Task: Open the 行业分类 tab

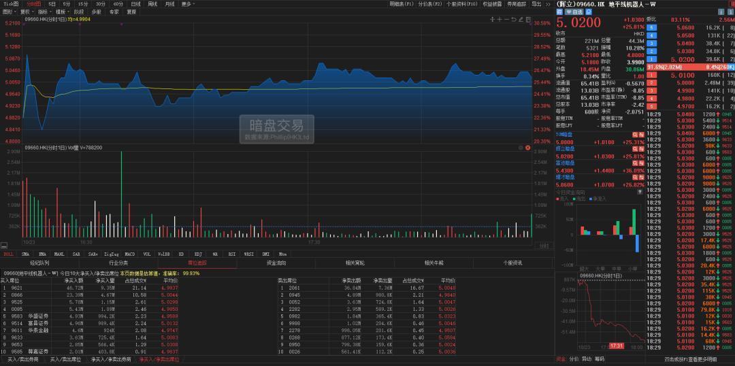Action: click(118, 263)
